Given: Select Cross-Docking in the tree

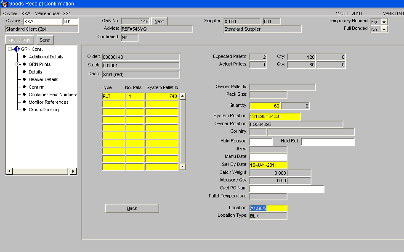Looking at the screenshot, I should tap(43, 110).
